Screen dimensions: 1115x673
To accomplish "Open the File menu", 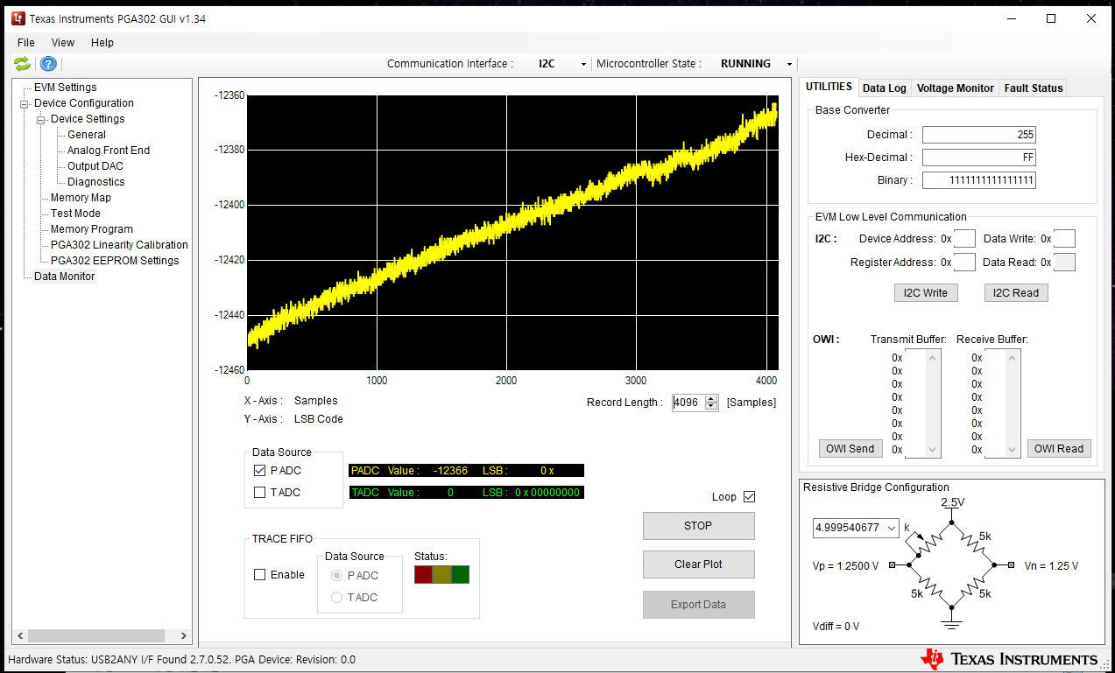I will coord(26,42).
